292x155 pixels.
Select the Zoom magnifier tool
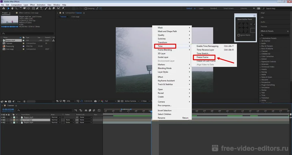(16, 8)
